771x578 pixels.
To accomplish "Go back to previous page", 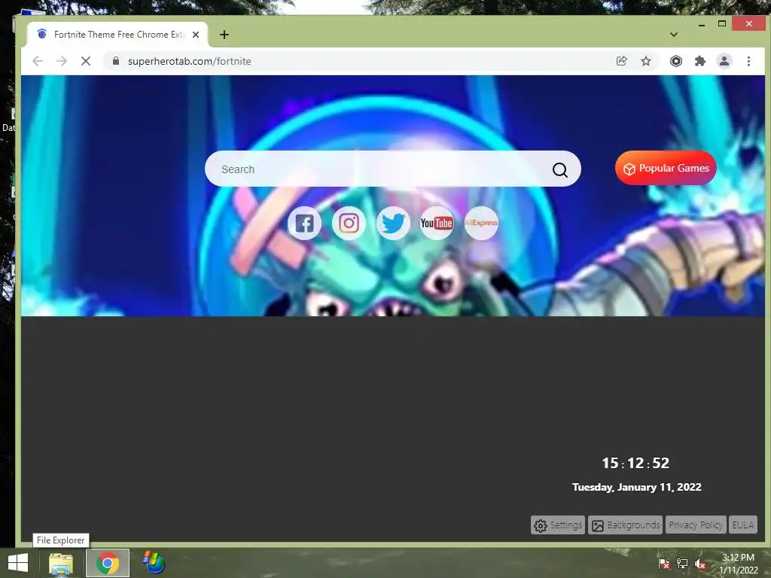I will coord(38,61).
